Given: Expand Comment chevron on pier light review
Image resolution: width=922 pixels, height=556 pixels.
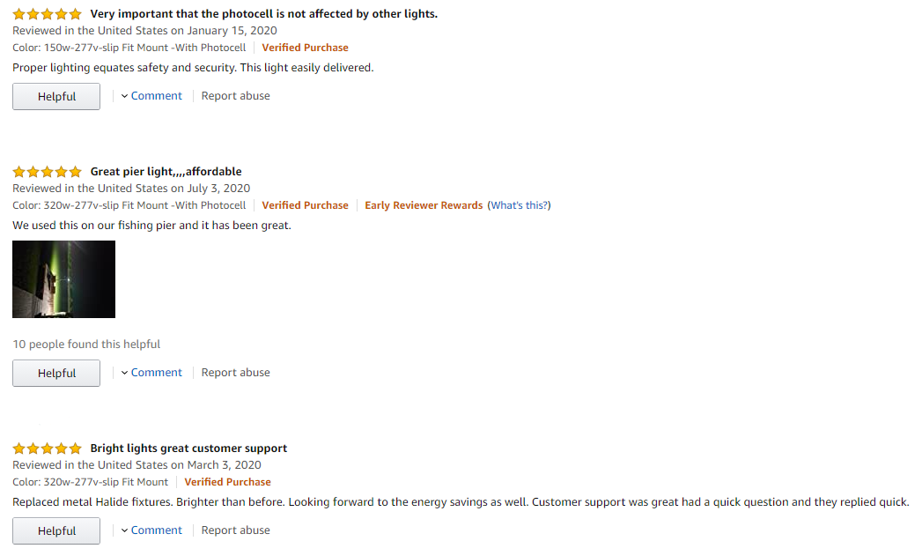Looking at the screenshot, I should (x=125, y=373).
